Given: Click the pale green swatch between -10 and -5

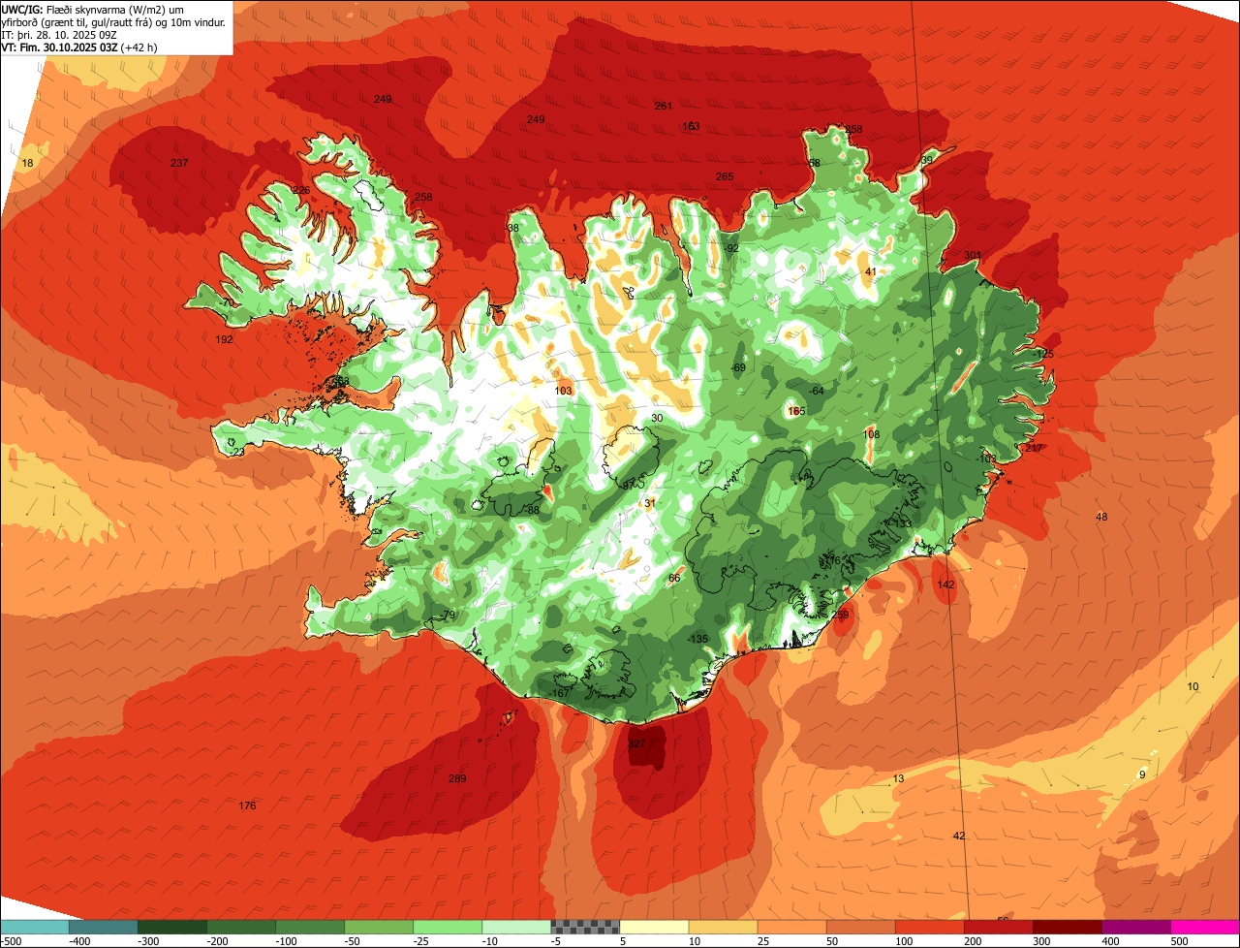Looking at the screenshot, I should pyautogui.click(x=516, y=927).
